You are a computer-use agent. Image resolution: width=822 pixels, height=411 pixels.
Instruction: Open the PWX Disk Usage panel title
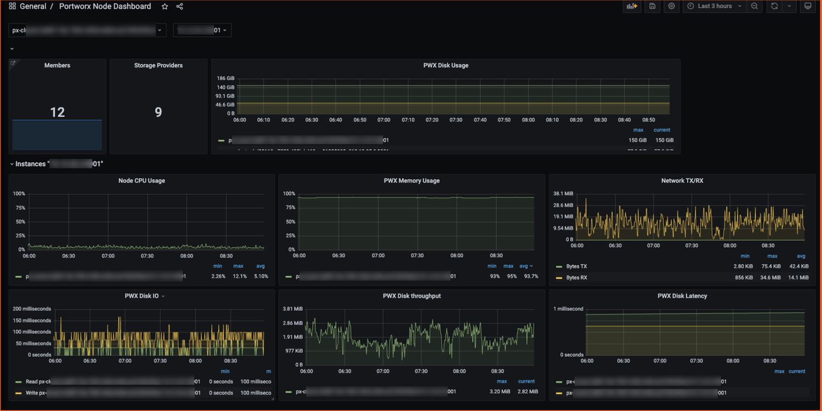click(446, 65)
